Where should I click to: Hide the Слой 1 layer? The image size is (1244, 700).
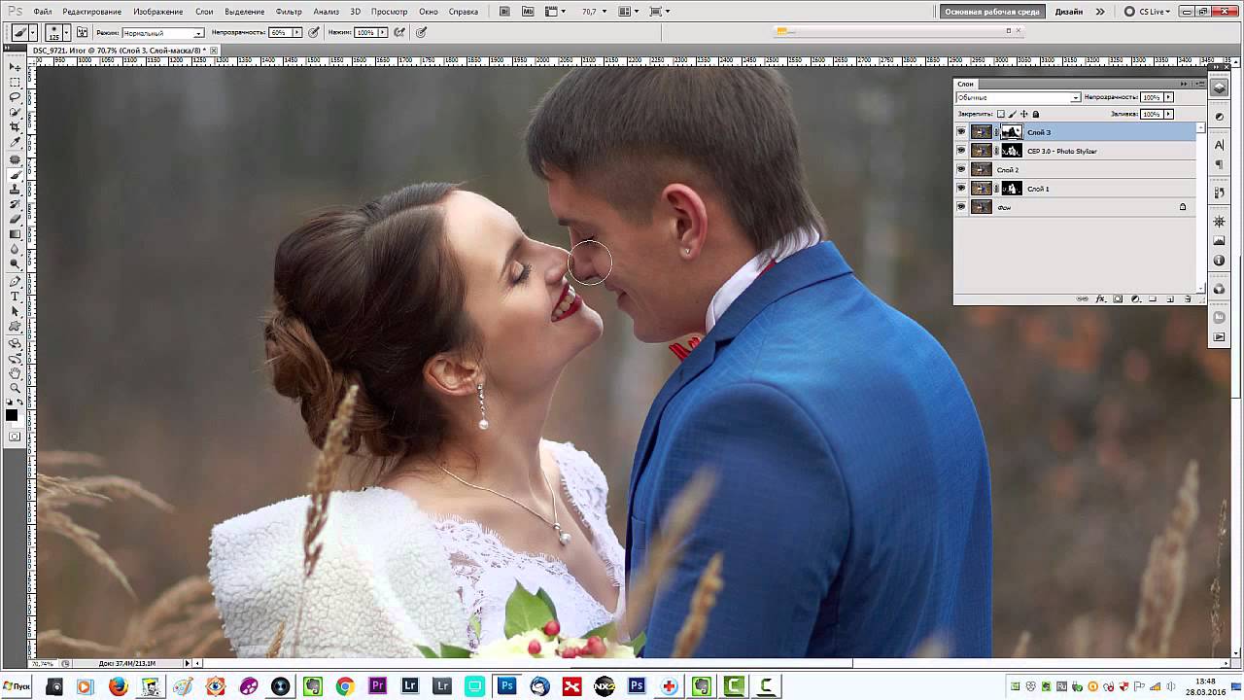(961, 189)
